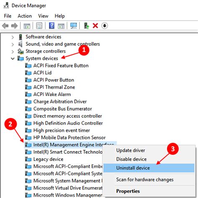Click icon beside ACPI Lid
Screen dimensions: 198x198
(28, 73)
